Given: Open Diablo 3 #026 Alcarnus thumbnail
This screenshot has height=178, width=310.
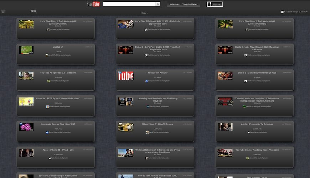Looking at the screenshot, I should click(225, 50).
